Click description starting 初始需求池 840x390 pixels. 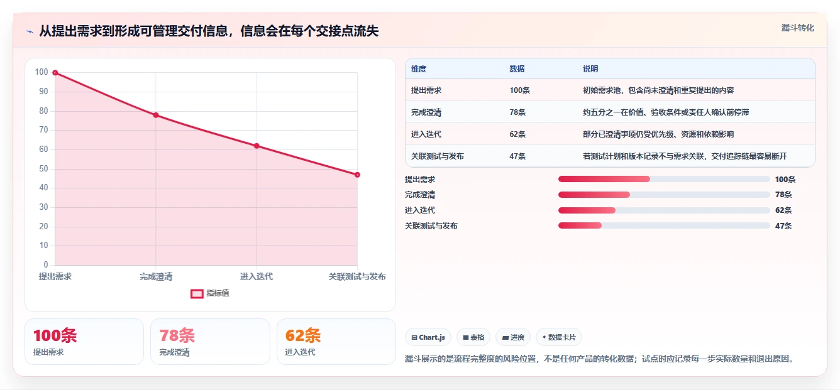[x=658, y=90]
